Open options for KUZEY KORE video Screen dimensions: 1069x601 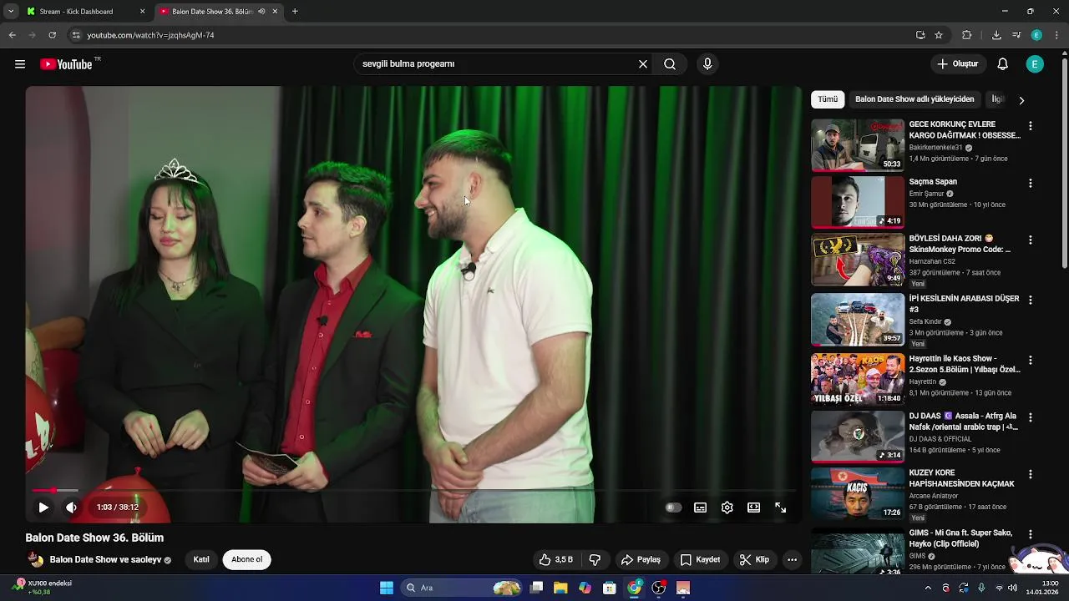click(1031, 474)
